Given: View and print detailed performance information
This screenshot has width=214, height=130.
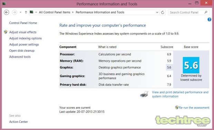Looking at the screenshot, I should point(180,94).
